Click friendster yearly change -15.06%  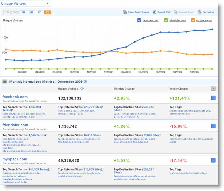(178, 126)
